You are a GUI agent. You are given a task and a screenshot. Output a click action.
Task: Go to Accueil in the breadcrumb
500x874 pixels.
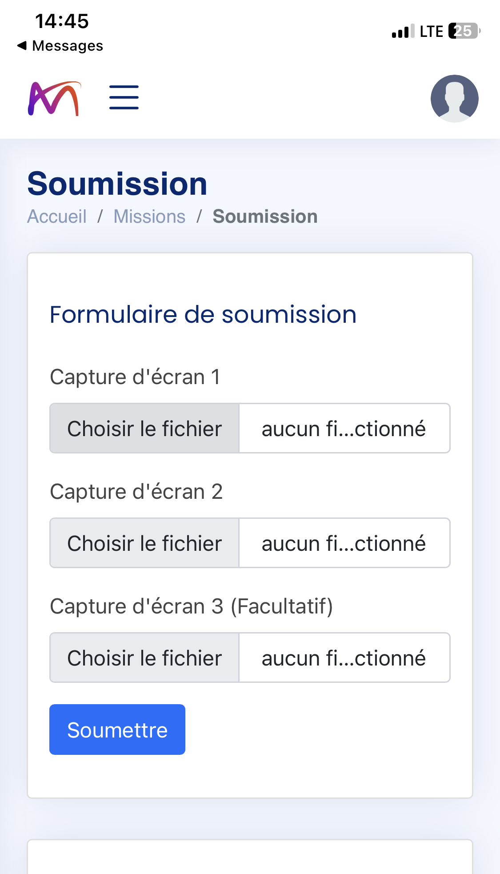[57, 216]
